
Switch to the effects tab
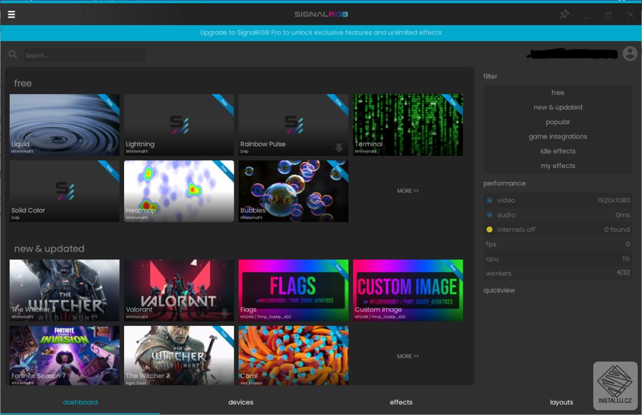(x=401, y=402)
